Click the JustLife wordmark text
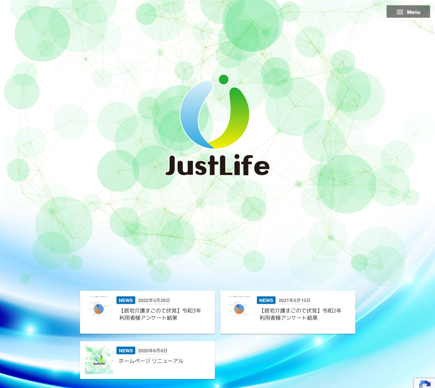 click(x=217, y=166)
